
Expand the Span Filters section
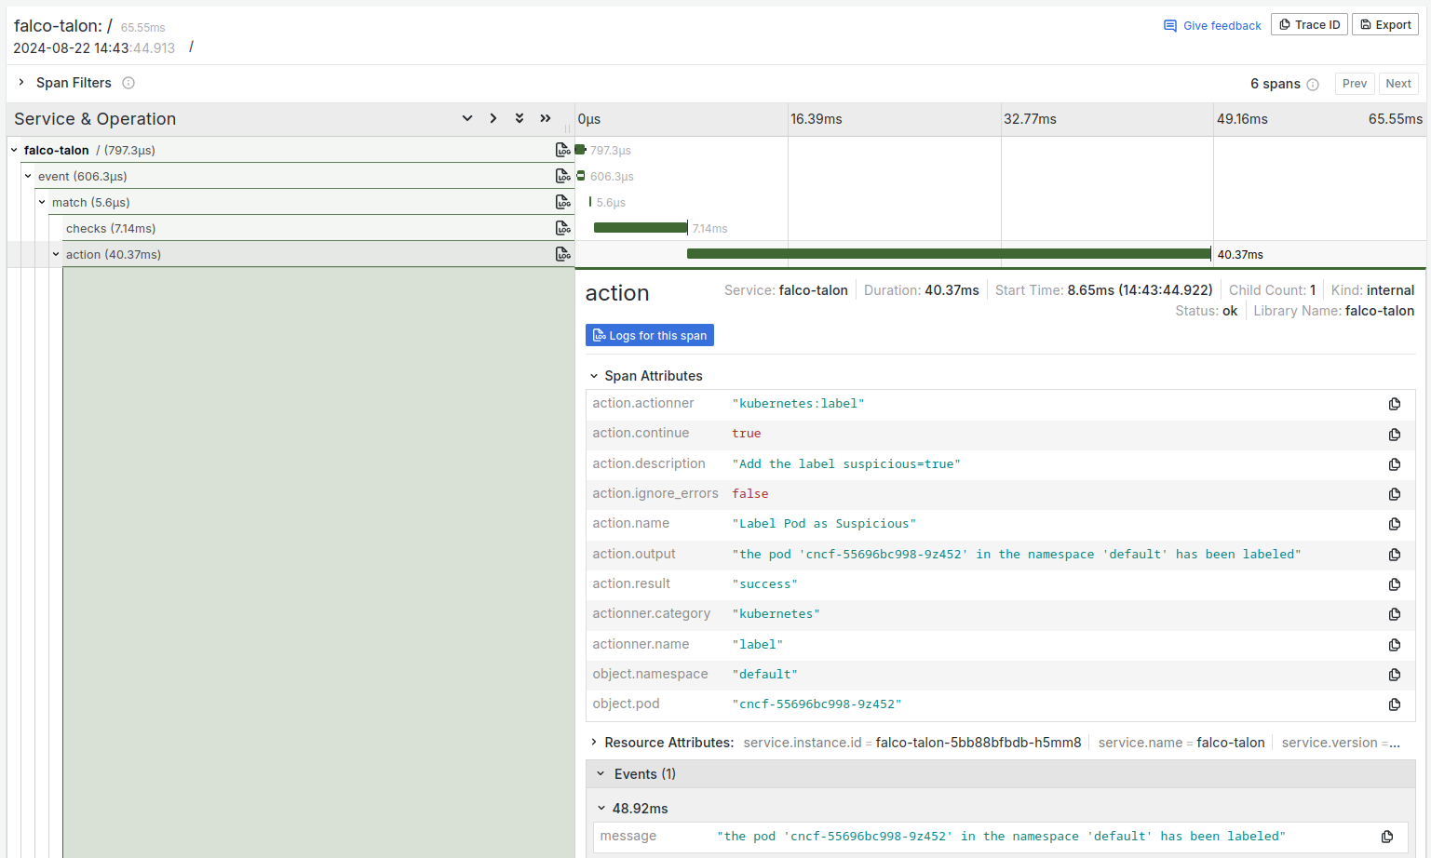[x=20, y=82]
